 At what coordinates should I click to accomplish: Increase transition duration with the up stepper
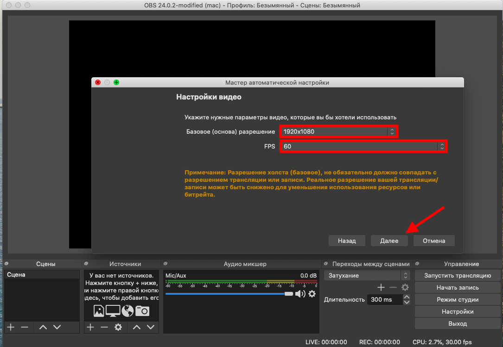(x=407, y=297)
